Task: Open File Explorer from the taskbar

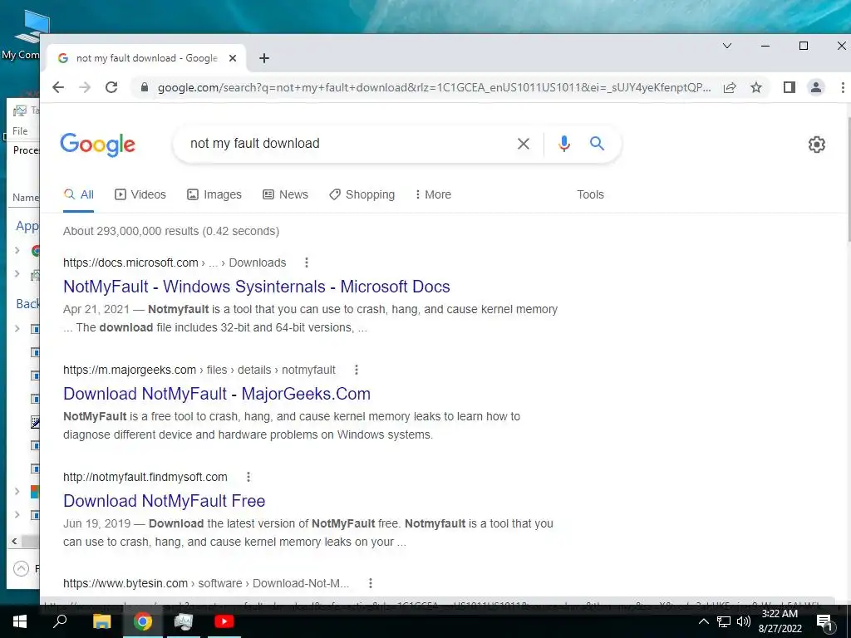Action: (x=101, y=621)
